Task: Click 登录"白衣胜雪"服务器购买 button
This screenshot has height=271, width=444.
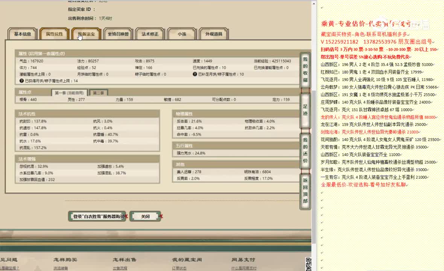Action: pyautogui.click(x=97, y=216)
